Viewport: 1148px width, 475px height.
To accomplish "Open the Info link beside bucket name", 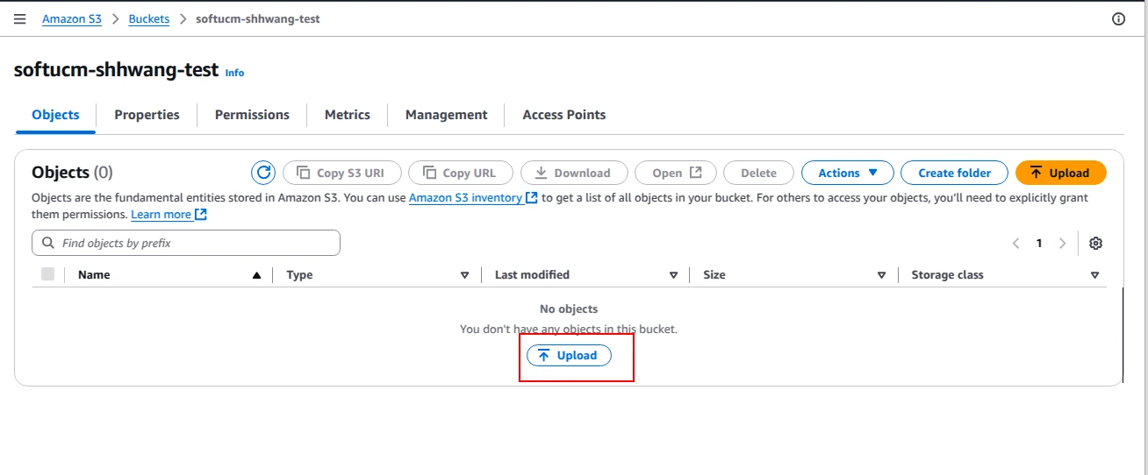I will [234, 73].
